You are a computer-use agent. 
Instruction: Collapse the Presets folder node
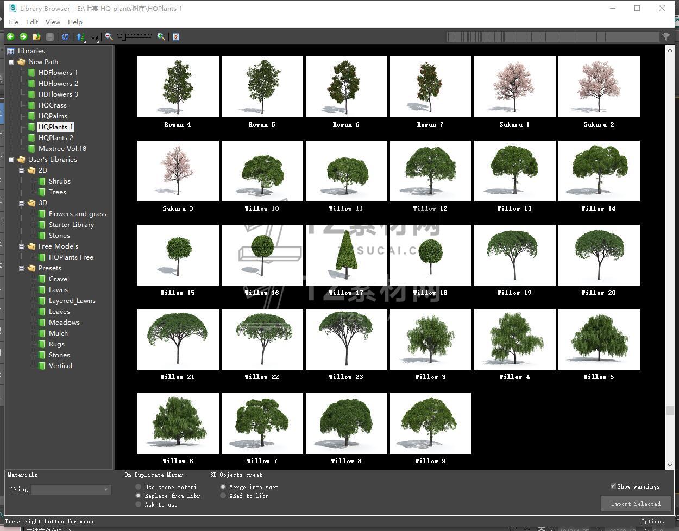pyautogui.click(x=22, y=268)
